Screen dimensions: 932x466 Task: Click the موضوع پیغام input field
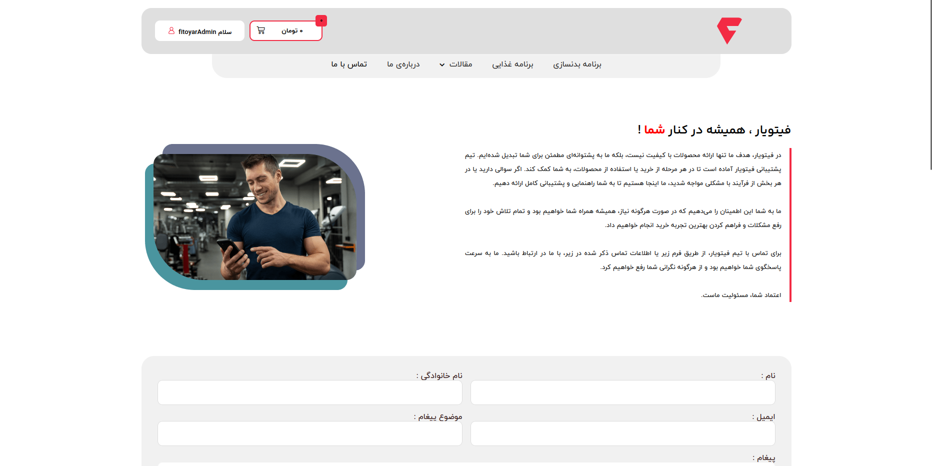tap(309, 433)
